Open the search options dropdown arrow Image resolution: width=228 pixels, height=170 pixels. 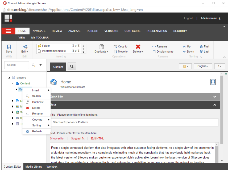coord(40,65)
